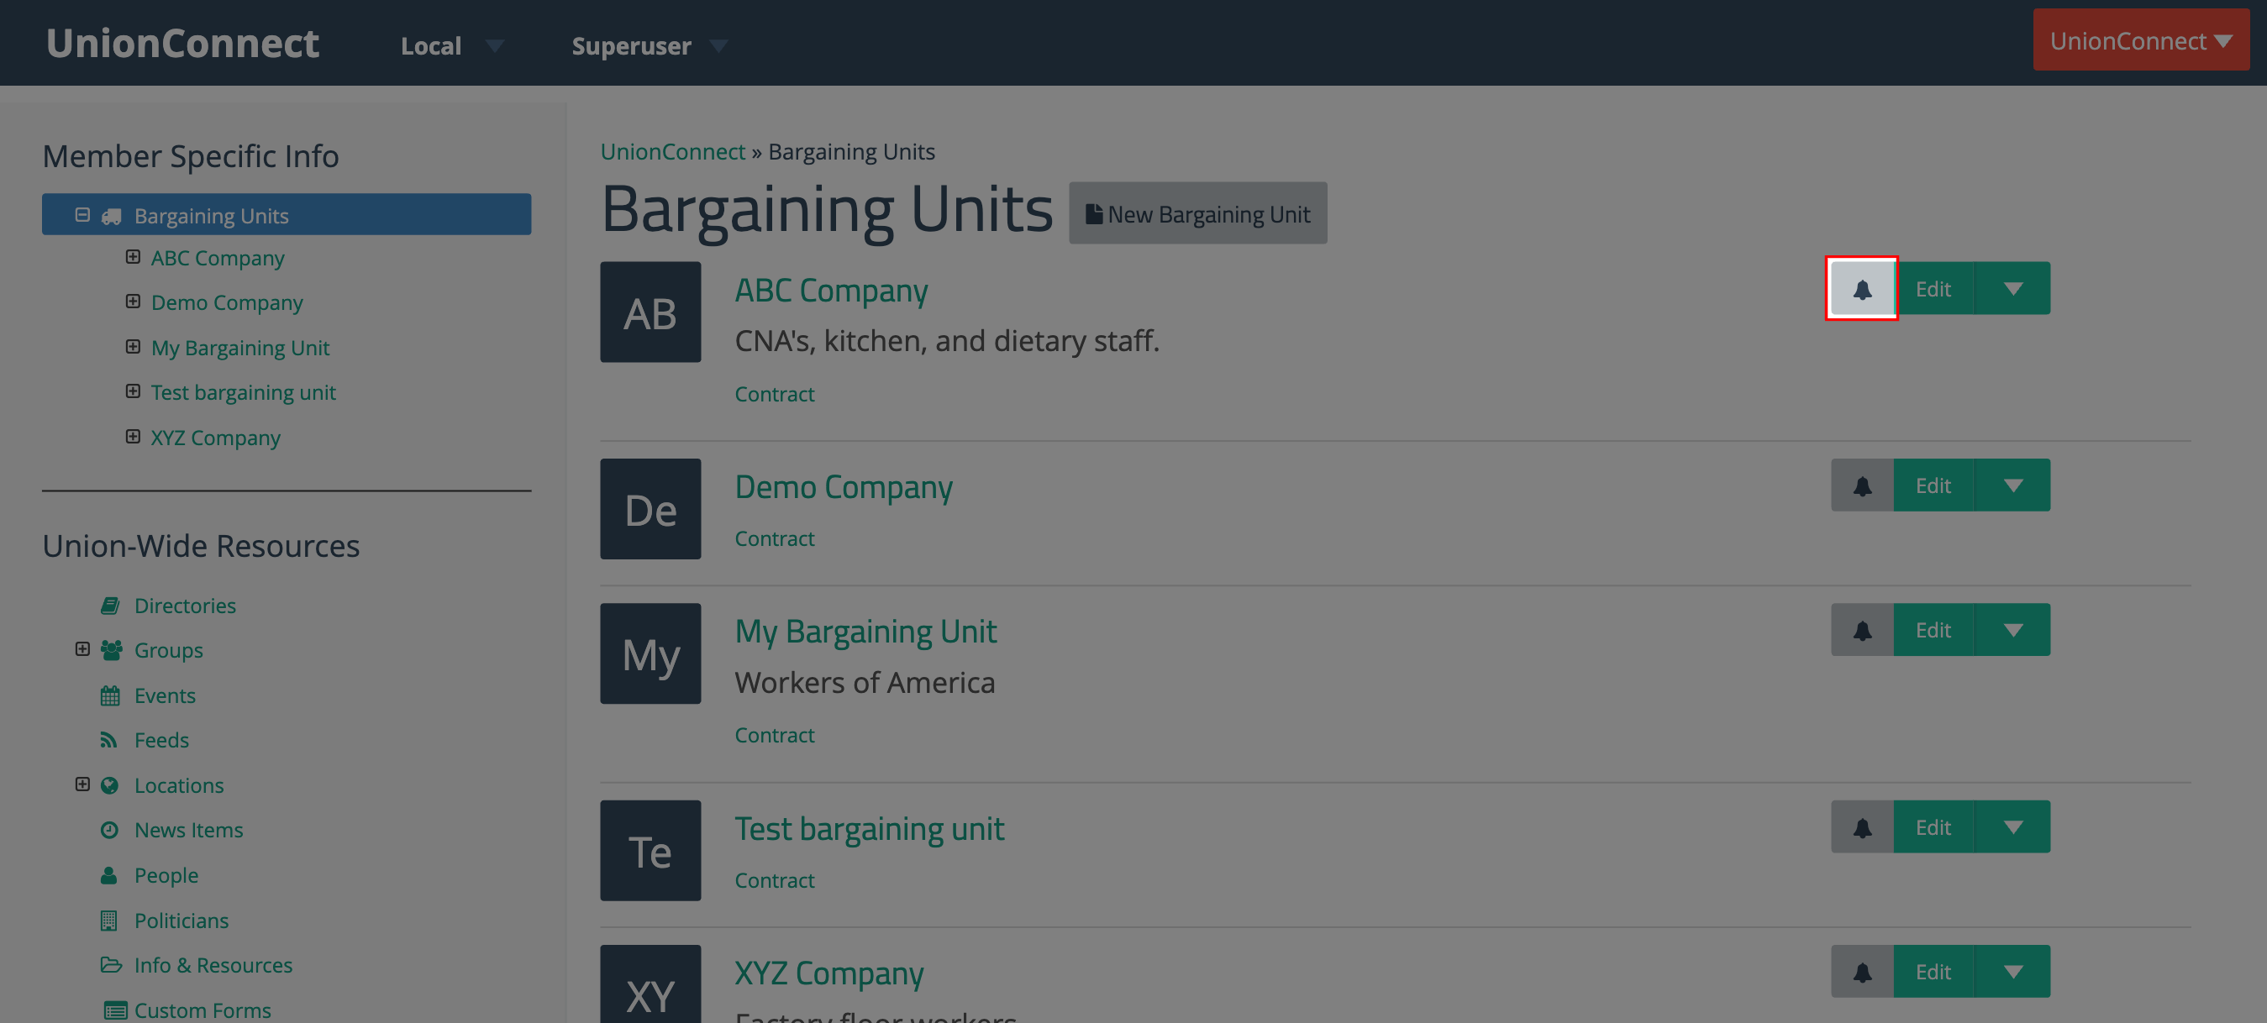
Task: Open the UnionConnect account menu
Action: tap(2140, 39)
